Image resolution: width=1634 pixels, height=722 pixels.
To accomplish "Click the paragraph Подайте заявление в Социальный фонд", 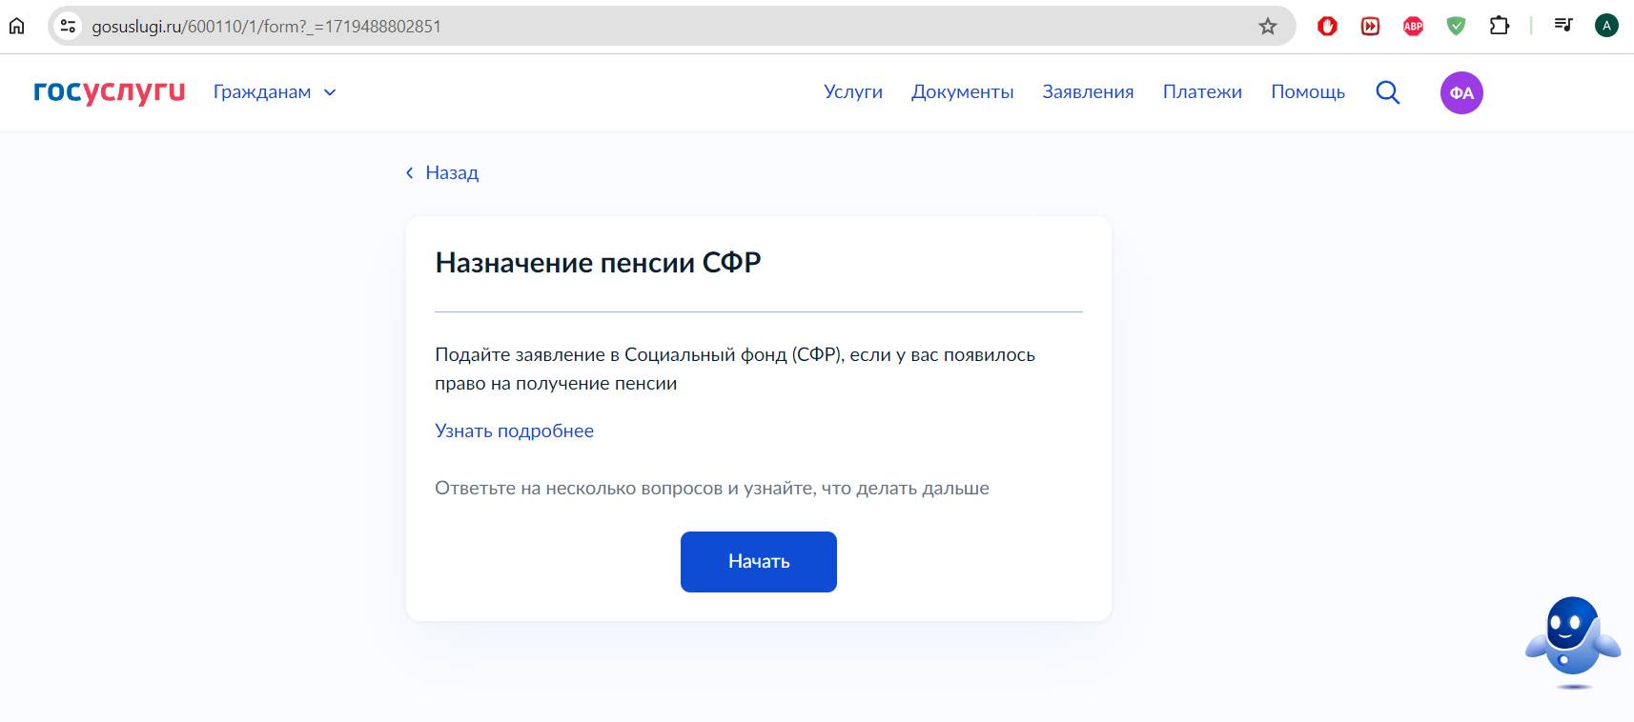I will 735,369.
